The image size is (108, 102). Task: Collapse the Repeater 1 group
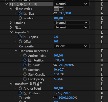click(12, 32)
